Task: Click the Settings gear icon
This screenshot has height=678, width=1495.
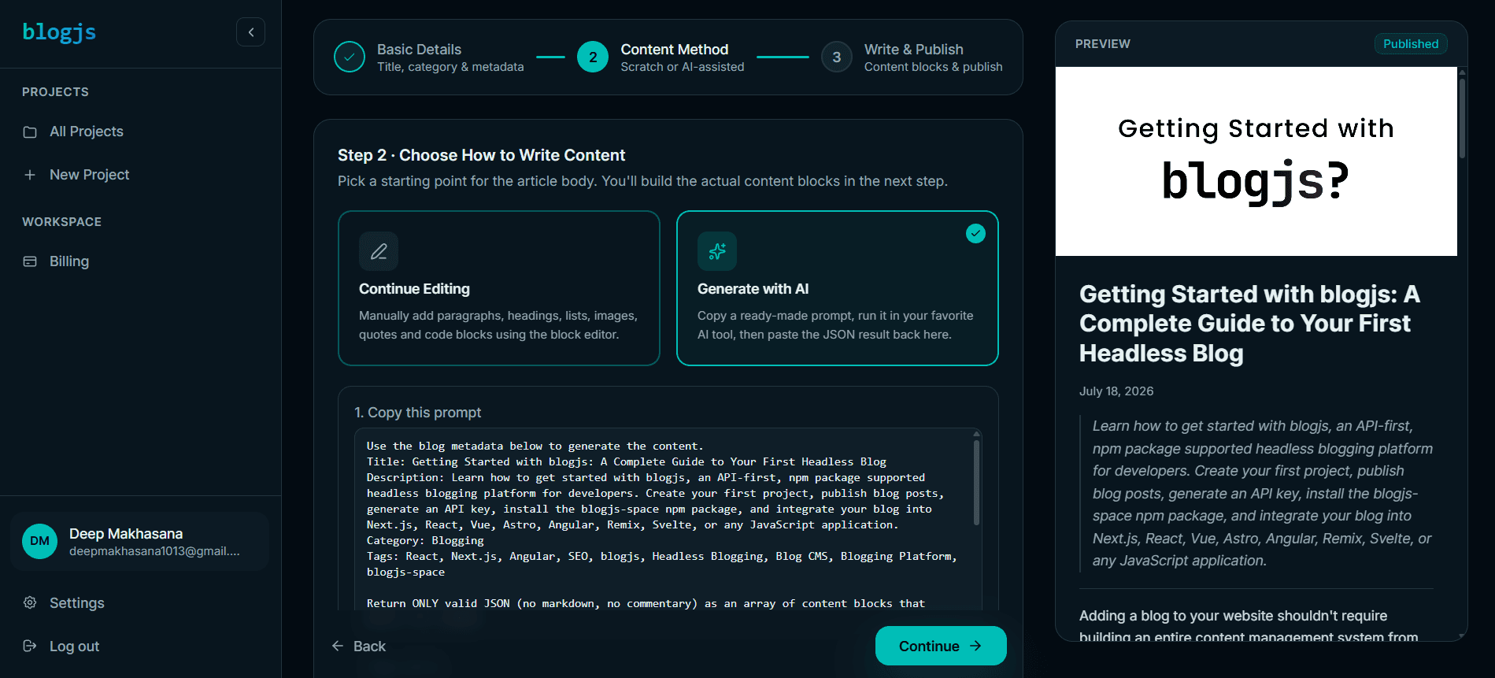Action: click(30, 602)
